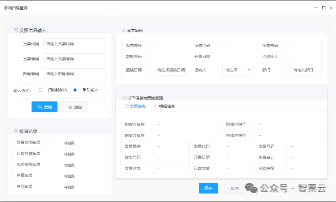
Task: Click the 报销日期 label in 基本信息
Action: click(x=134, y=70)
